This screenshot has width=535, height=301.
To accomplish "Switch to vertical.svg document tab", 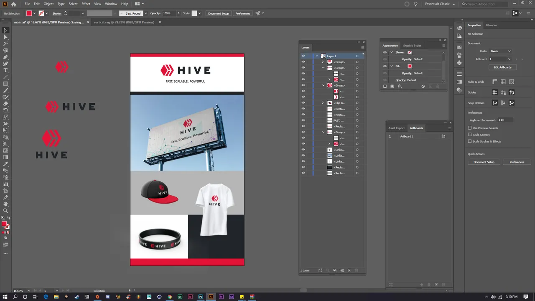I will (124, 22).
